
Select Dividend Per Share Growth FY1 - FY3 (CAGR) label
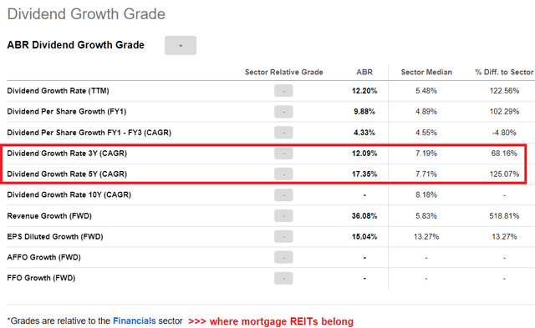(89, 133)
